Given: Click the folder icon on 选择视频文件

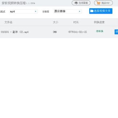Looking at the screenshot, I should [92, 11].
